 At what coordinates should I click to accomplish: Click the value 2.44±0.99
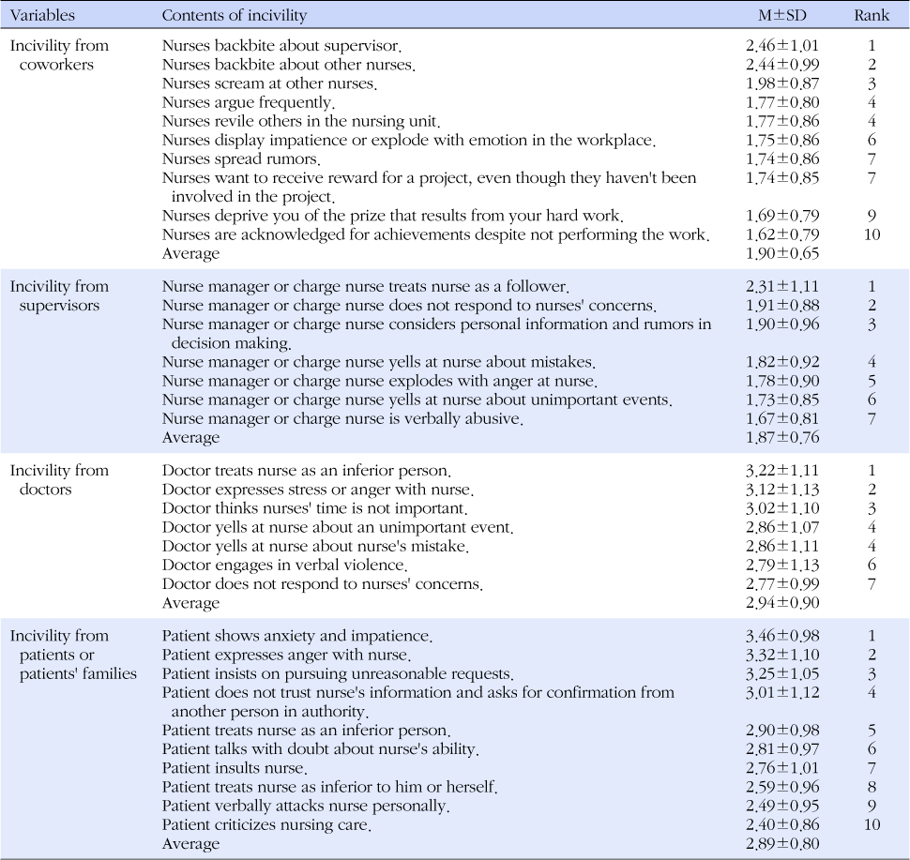(782, 65)
